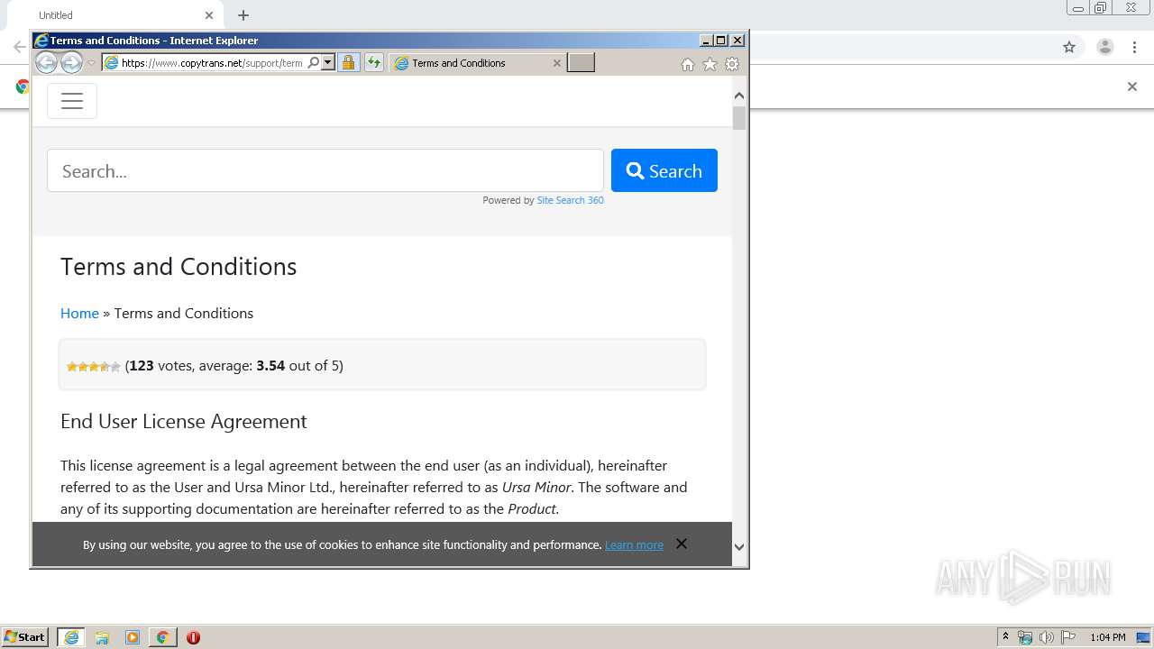Image resolution: width=1154 pixels, height=649 pixels.
Task: Open the address bar autocomplete dropdown
Action: [328, 63]
